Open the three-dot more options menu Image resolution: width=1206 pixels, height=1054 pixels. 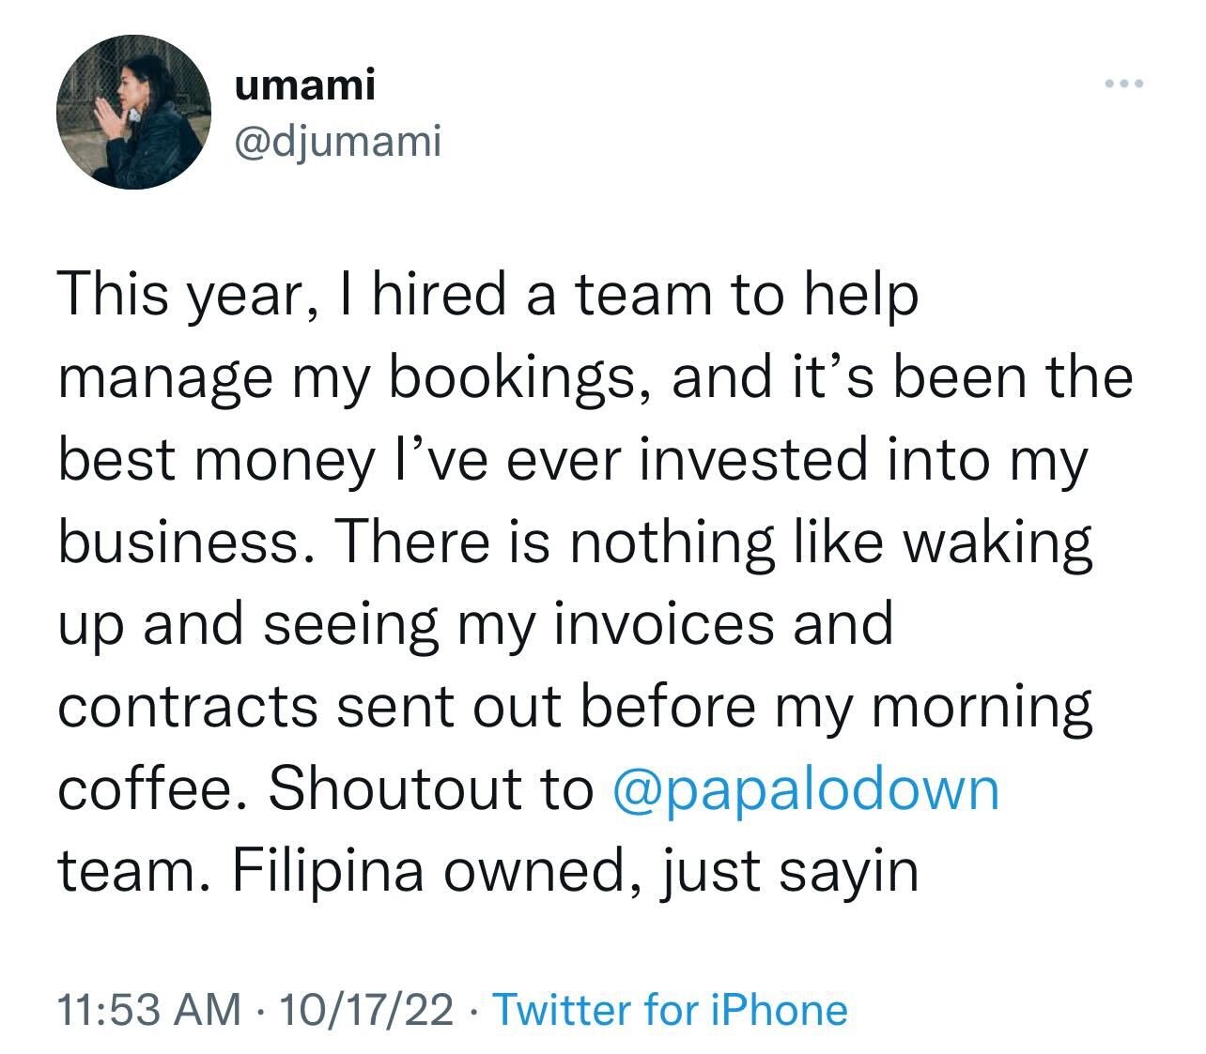pos(1124,85)
